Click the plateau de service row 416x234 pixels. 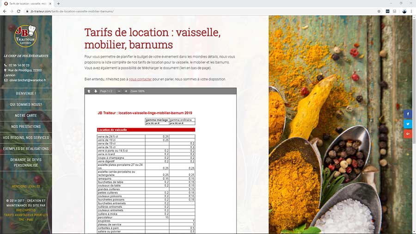[146, 224]
